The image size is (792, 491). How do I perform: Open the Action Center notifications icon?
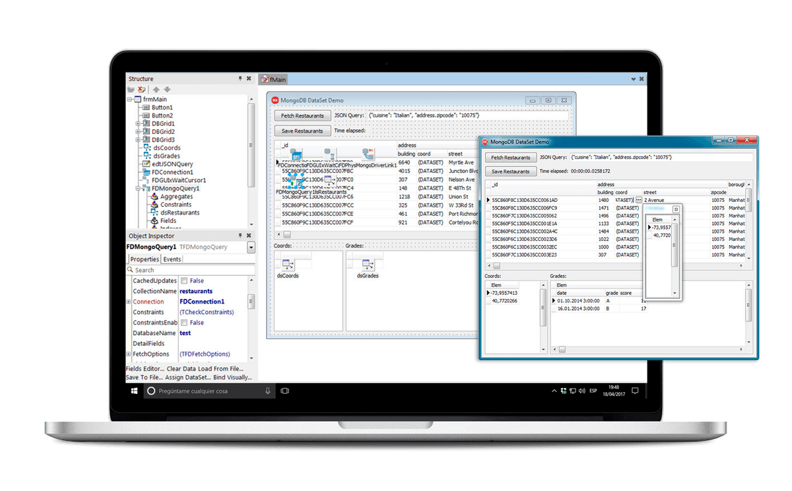coord(635,391)
